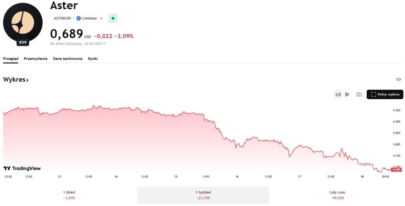
Task: Open embed code icon
Action: click(x=398, y=80)
